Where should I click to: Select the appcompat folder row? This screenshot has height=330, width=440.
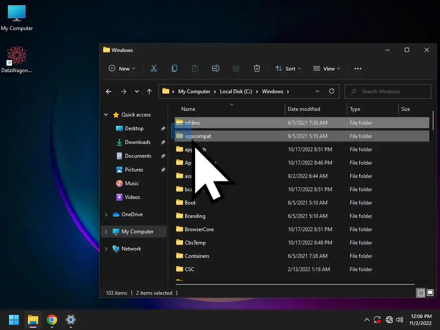point(302,136)
